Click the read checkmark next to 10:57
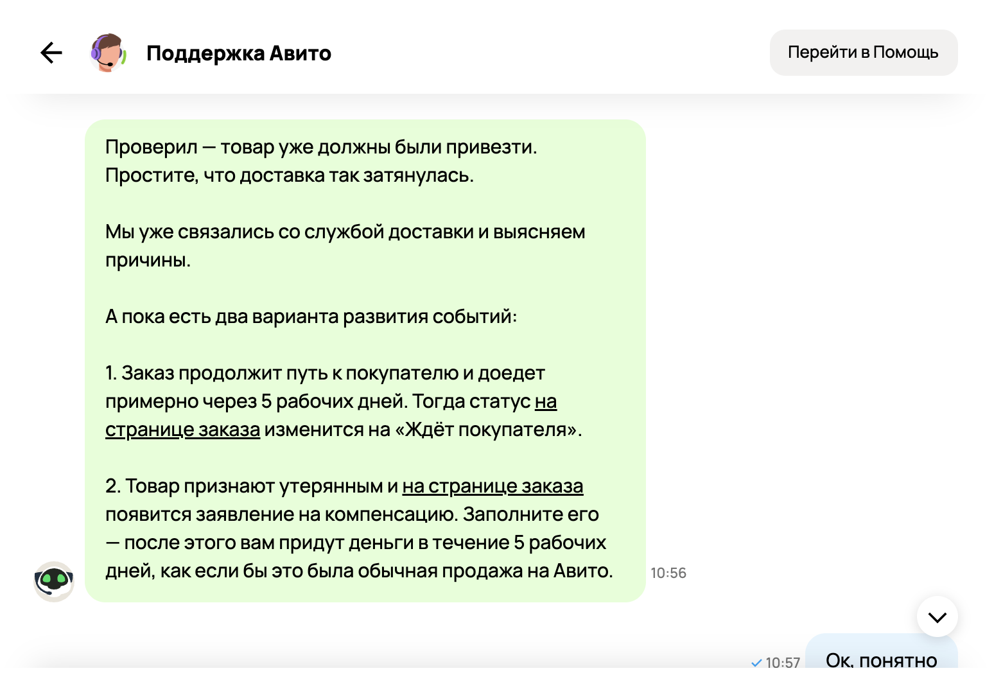The height and width of the screenshot is (673, 994). coord(756,663)
